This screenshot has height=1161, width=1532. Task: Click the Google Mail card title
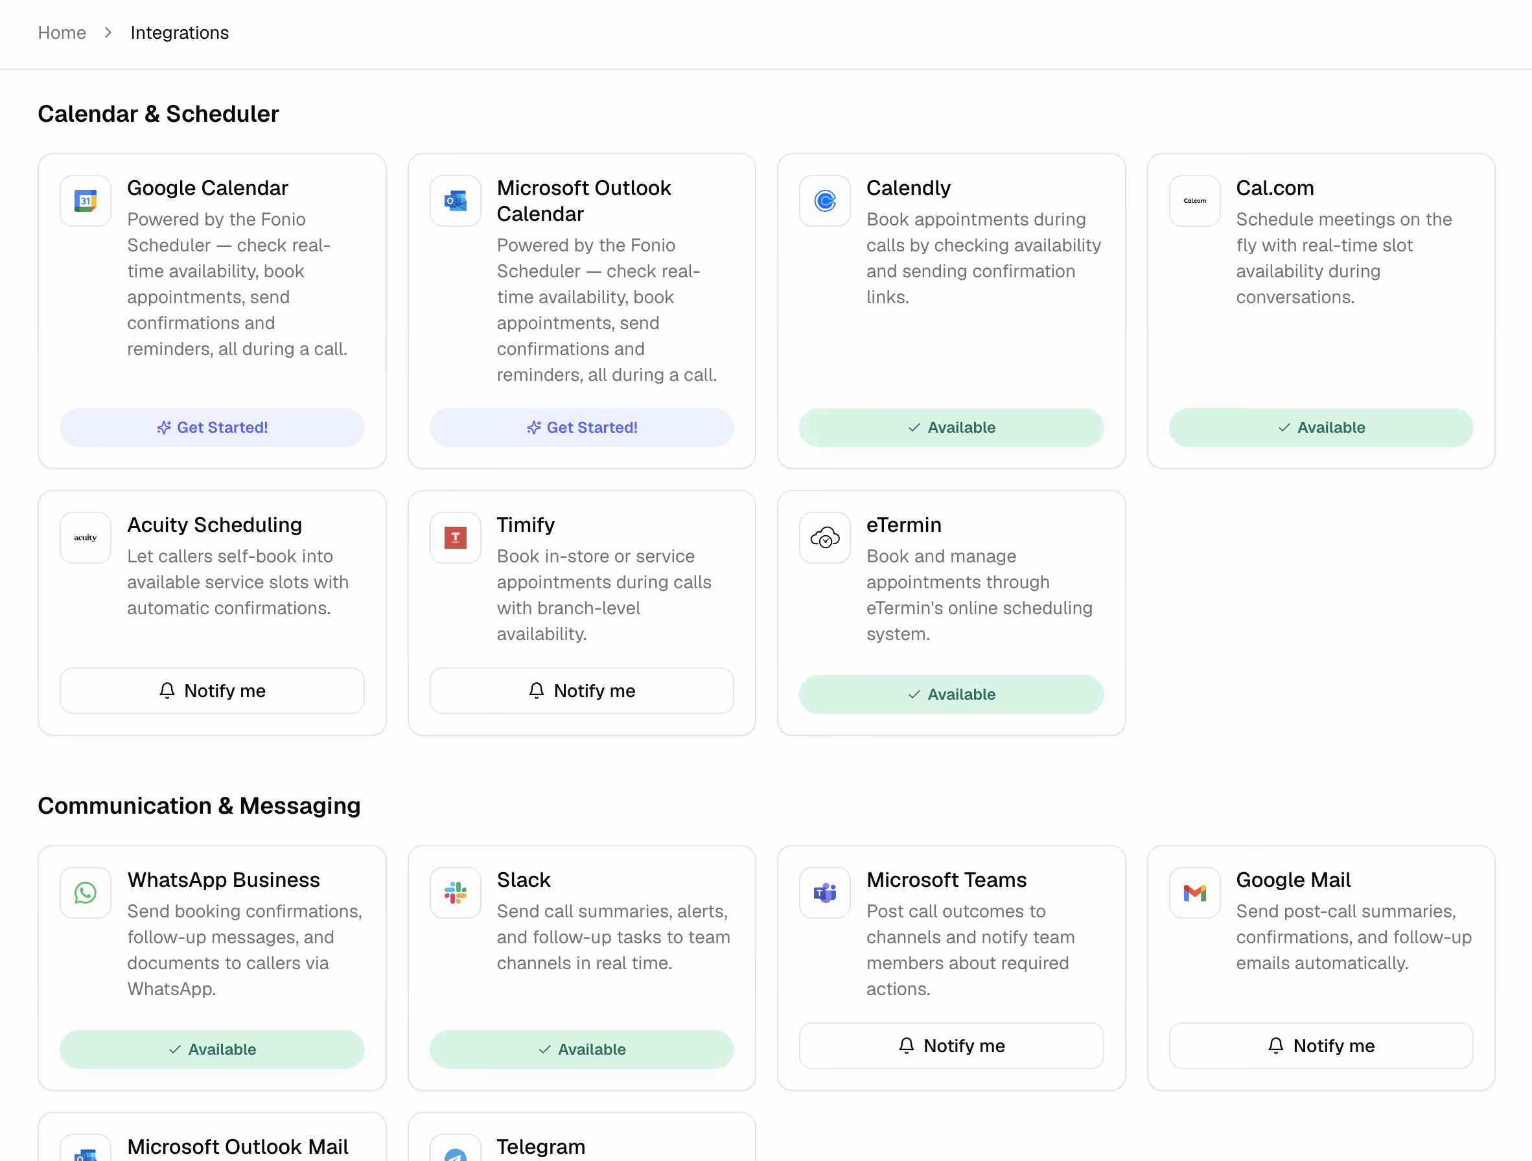(x=1293, y=880)
